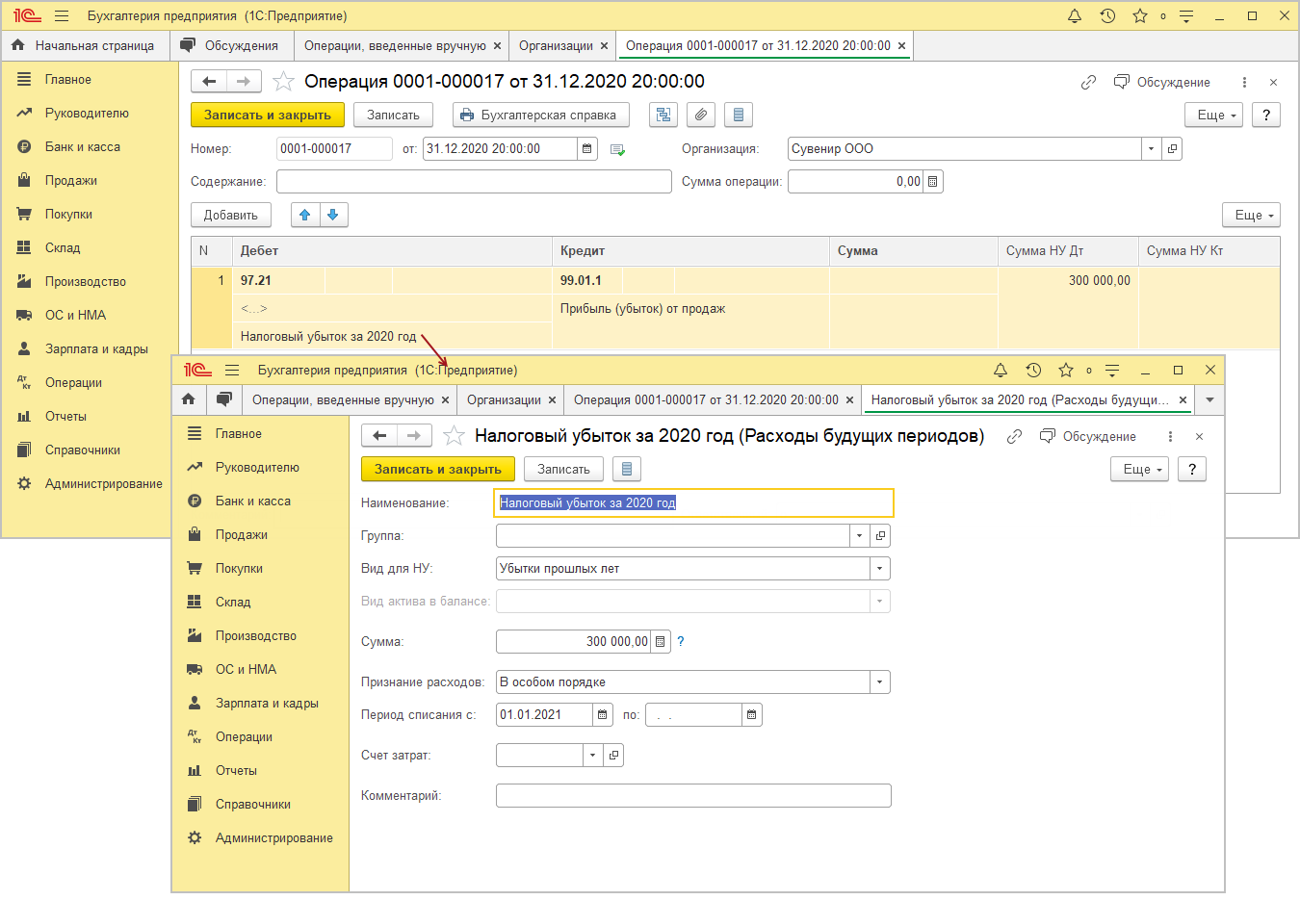Click the Комментарий input field
Viewport: 1300px width, 900px height.
693,796
